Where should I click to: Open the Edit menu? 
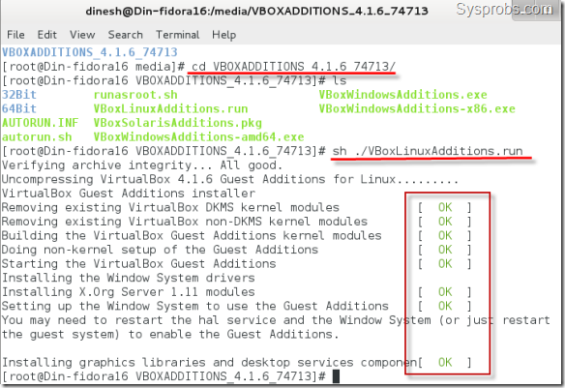click(x=47, y=35)
